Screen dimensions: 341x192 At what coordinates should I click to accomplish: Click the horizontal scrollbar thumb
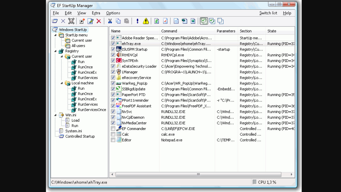198,174
